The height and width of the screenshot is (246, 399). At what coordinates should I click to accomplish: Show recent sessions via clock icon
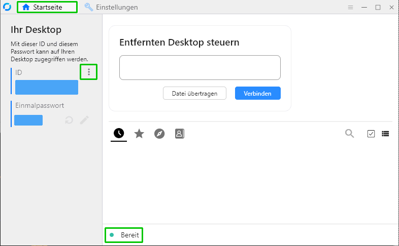tap(119, 134)
